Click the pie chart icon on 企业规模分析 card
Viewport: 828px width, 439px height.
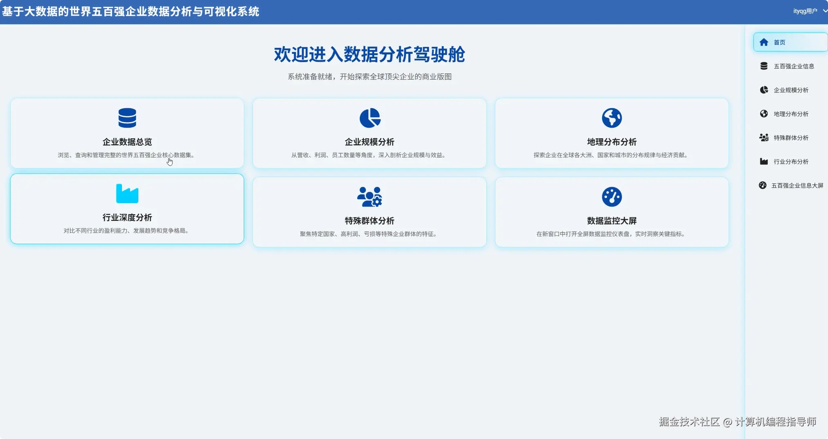(369, 118)
